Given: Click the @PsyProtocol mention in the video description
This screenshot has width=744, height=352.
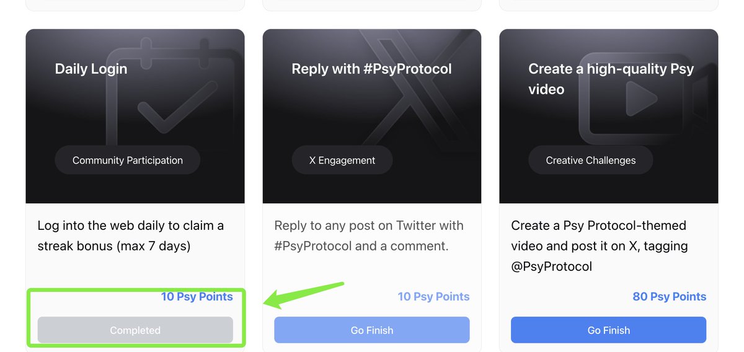Looking at the screenshot, I should [x=551, y=266].
